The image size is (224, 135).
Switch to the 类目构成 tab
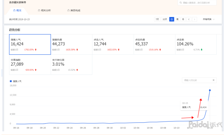tap(74, 11)
